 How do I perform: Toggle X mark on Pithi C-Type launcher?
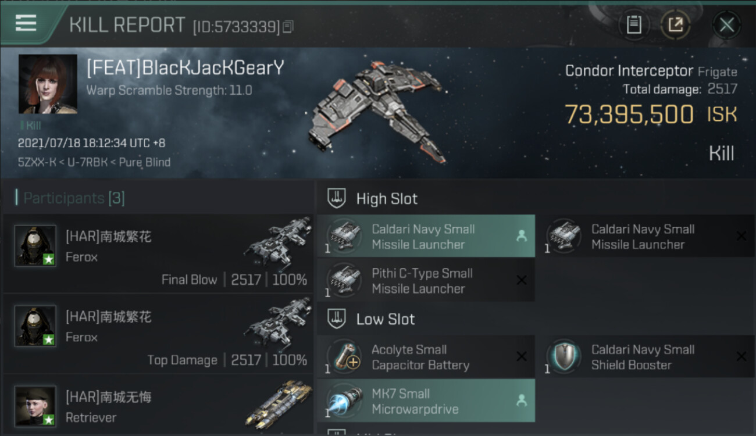tap(521, 280)
